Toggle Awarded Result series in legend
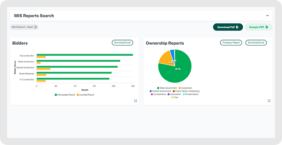Image resolution: width=282 pixels, height=145 pixels. (86, 95)
